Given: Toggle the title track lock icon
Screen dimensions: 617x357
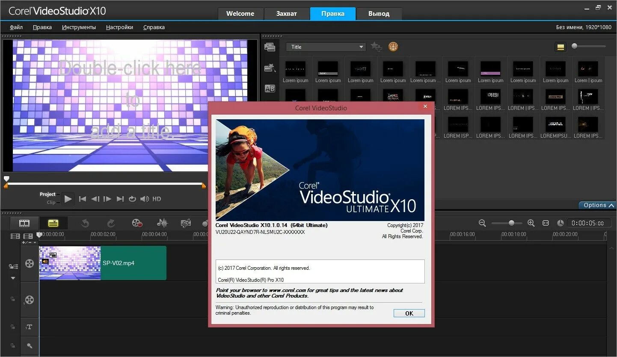Looking at the screenshot, I should 13,327.
